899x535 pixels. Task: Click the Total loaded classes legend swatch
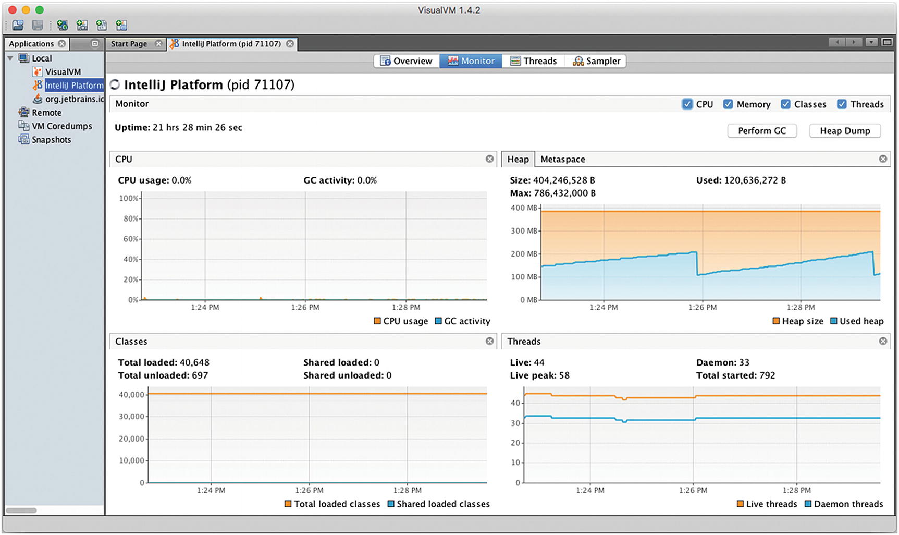[288, 504]
